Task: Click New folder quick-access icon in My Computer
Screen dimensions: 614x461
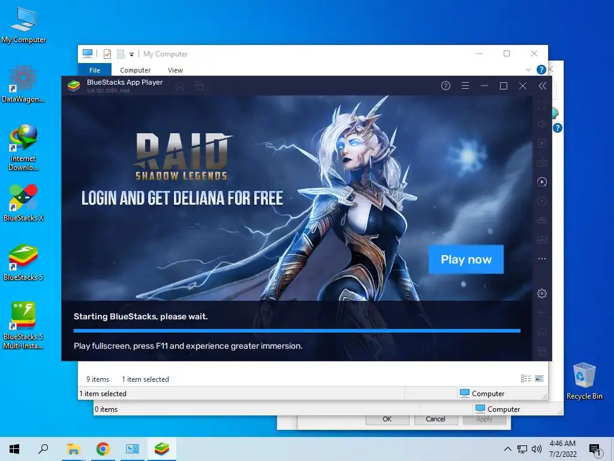Action: pyautogui.click(x=121, y=53)
